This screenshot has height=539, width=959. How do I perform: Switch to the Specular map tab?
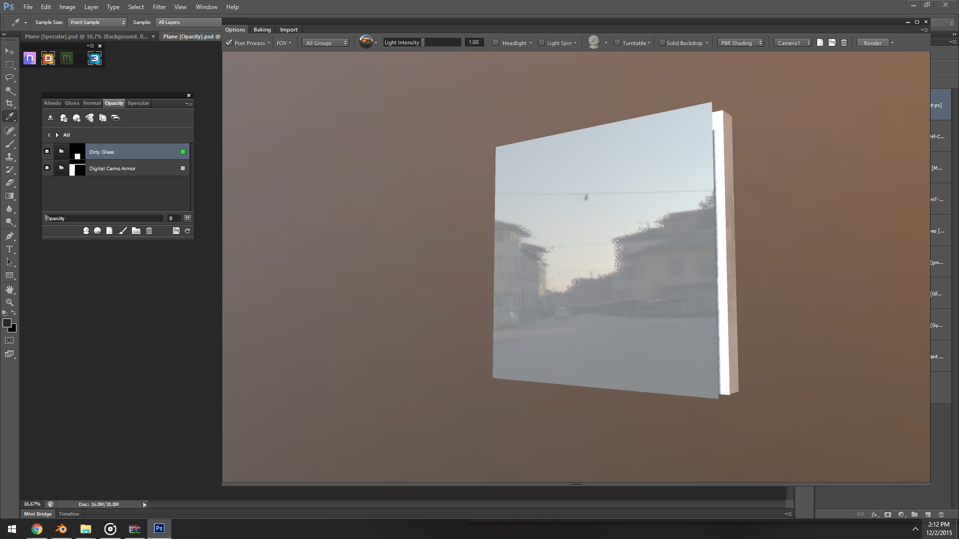tap(138, 103)
